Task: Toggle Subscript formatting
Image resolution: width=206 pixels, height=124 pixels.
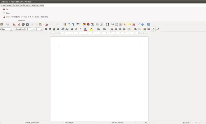Action: [67, 29]
